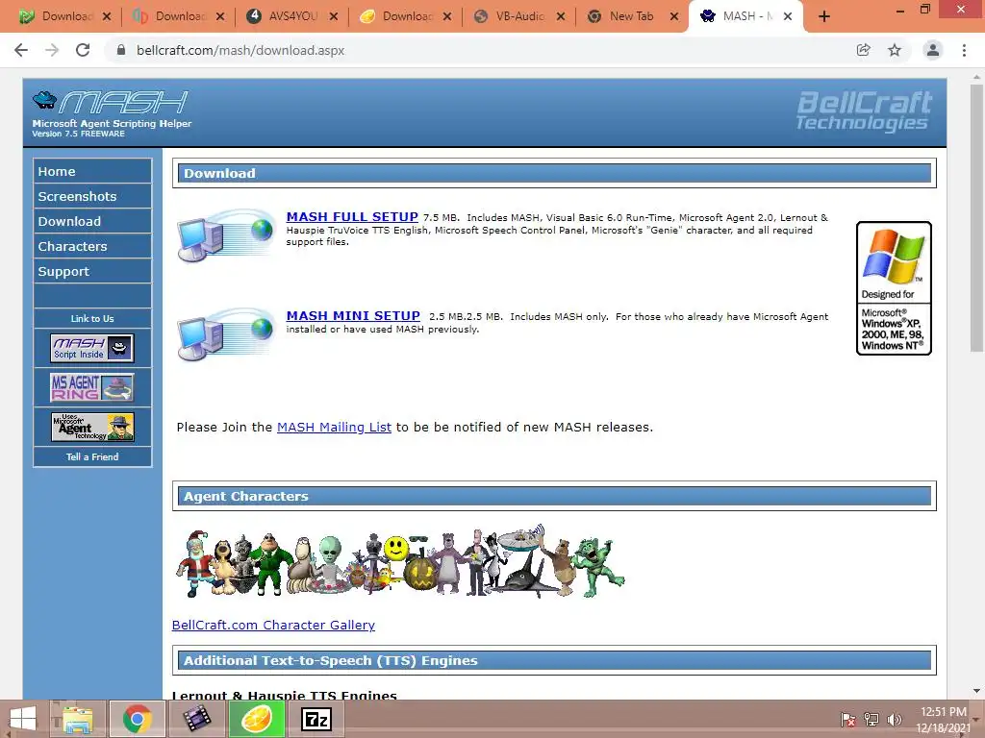Click the Link to Us label
Viewport: 985px width, 738px height.
[92, 319]
